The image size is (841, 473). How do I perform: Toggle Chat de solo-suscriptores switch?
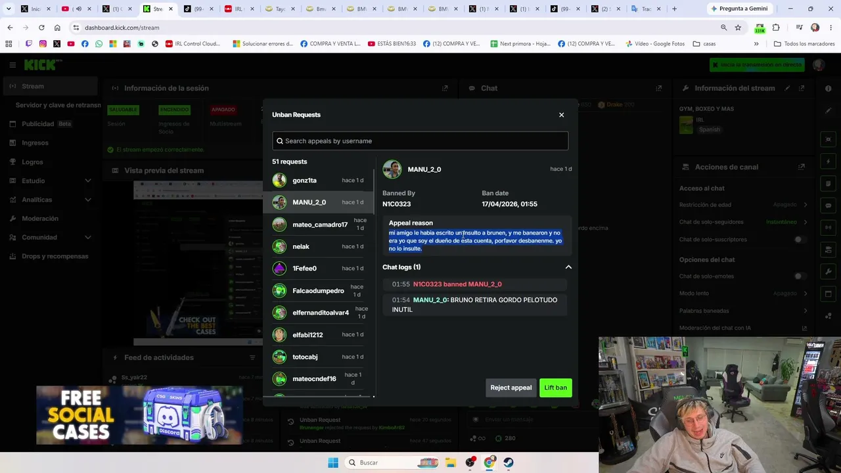pyautogui.click(x=799, y=240)
